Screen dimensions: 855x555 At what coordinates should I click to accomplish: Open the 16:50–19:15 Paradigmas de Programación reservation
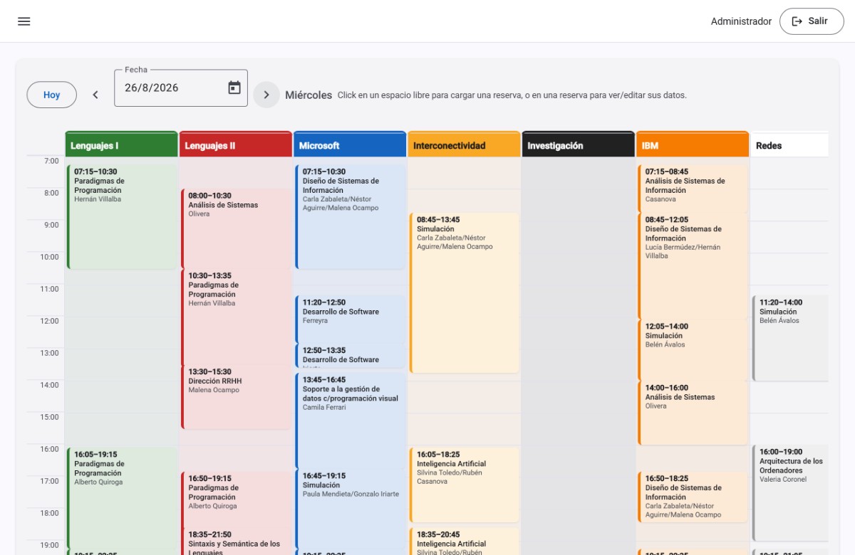coord(237,499)
